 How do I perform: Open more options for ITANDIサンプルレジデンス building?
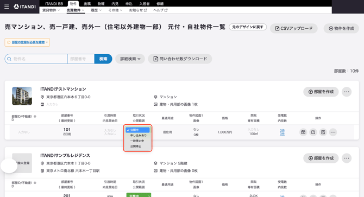pyautogui.click(x=347, y=158)
